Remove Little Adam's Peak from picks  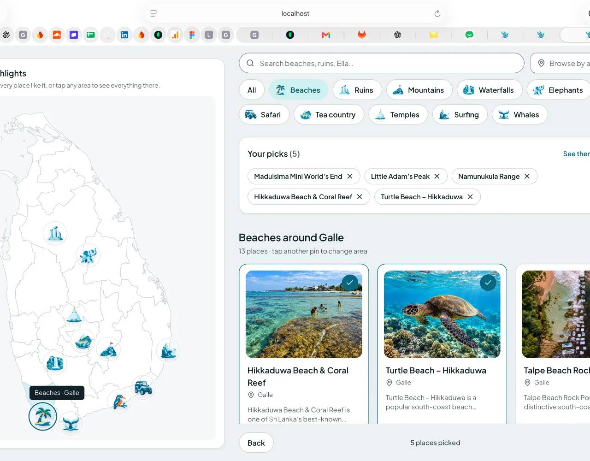437,176
